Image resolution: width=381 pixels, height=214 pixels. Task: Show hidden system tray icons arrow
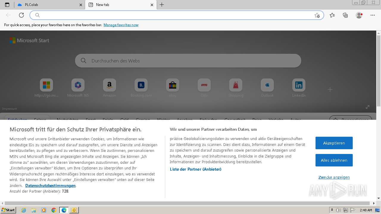[x=332, y=210]
